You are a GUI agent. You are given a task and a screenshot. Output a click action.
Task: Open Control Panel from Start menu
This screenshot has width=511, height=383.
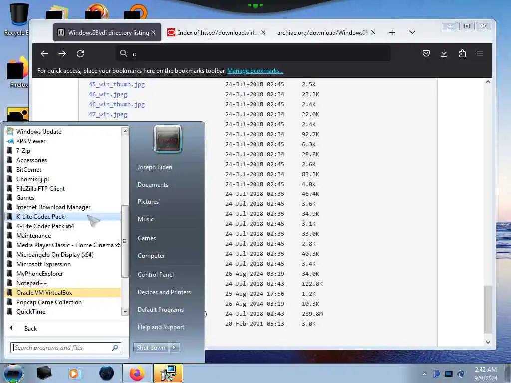coord(156,275)
